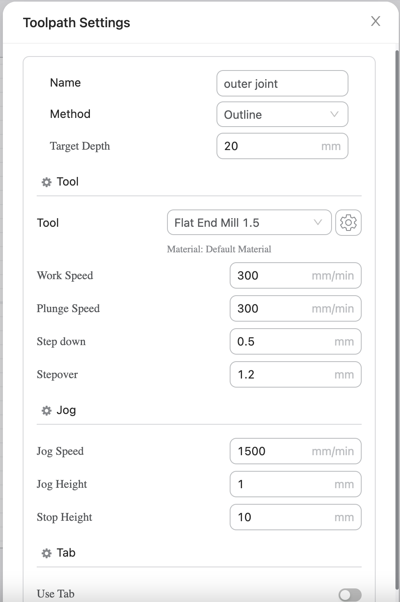Click the gear icon beside Jog heading

click(x=47, y=410)
